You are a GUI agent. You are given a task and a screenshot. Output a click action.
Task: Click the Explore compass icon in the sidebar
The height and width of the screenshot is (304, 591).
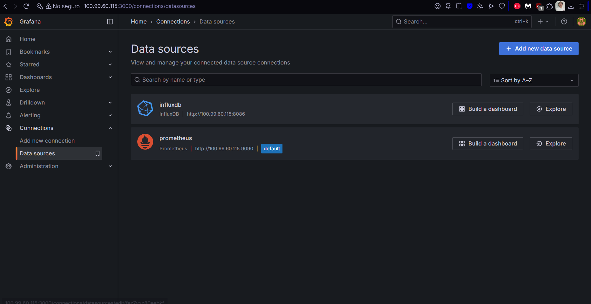point(9,90)
